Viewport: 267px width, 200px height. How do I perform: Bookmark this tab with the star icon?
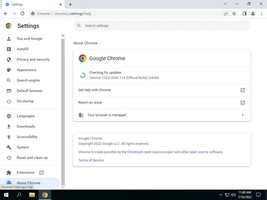[234, 14]
